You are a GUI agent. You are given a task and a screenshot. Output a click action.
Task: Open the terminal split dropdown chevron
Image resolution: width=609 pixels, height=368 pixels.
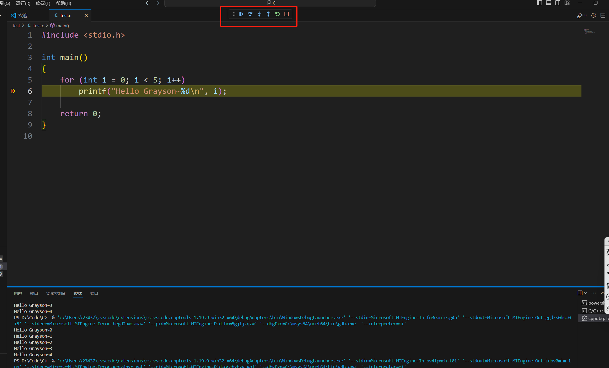[x=586, y=293]
